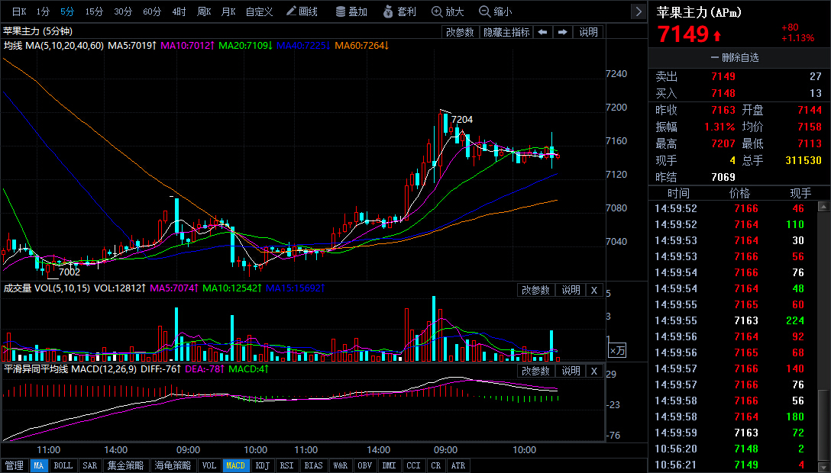
Task: Select the CCI indicator tab
Action: [413, 465]
